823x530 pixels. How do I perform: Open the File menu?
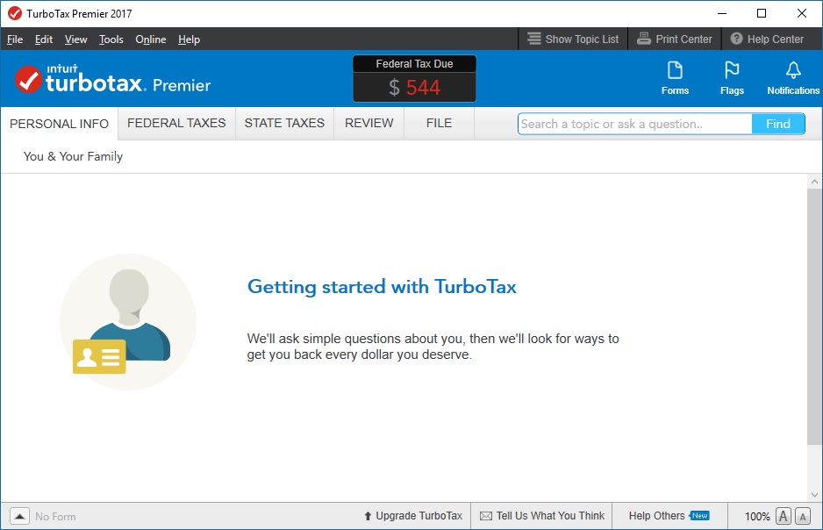(x=15, y=39)
